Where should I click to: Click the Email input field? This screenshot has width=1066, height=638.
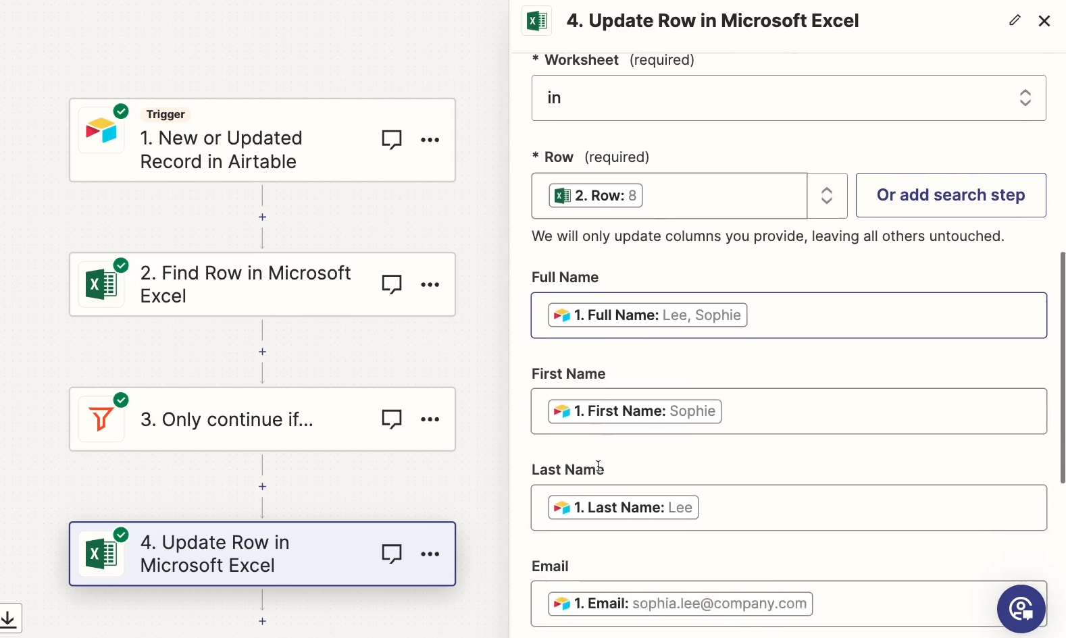click(x=789, y=604)
